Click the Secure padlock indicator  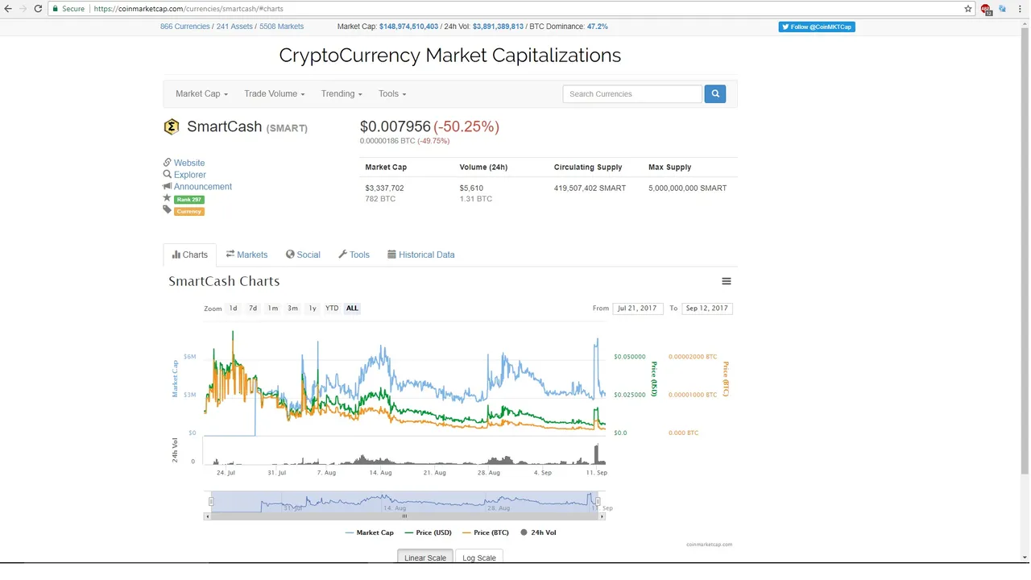pos(68,9)
